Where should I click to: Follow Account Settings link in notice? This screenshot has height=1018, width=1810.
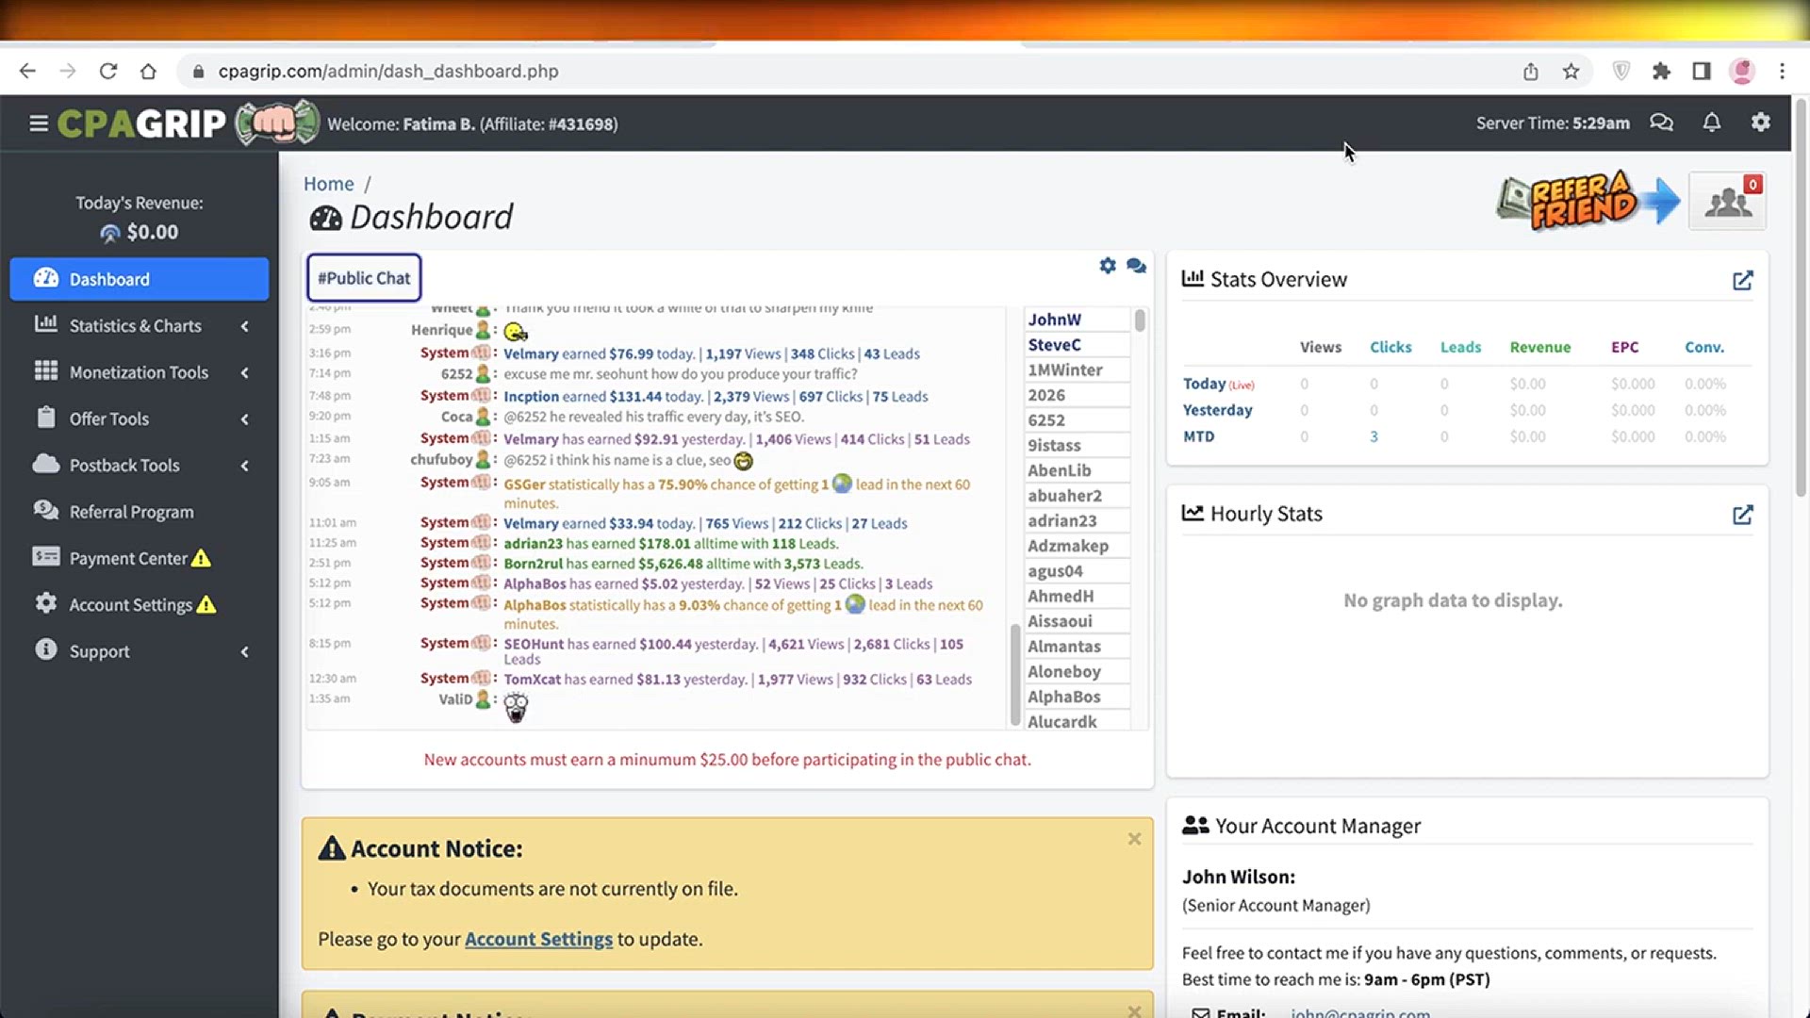[x=538, y=939]
